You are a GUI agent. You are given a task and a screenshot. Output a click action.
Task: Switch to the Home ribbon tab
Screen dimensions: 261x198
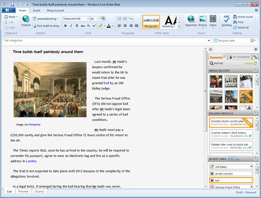coord(22,10)
